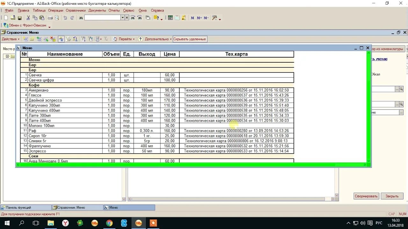Viewport: 408px width, 229px height.
Task: Click the Paste clipboard icon
Action: click(x=42, y=18)
